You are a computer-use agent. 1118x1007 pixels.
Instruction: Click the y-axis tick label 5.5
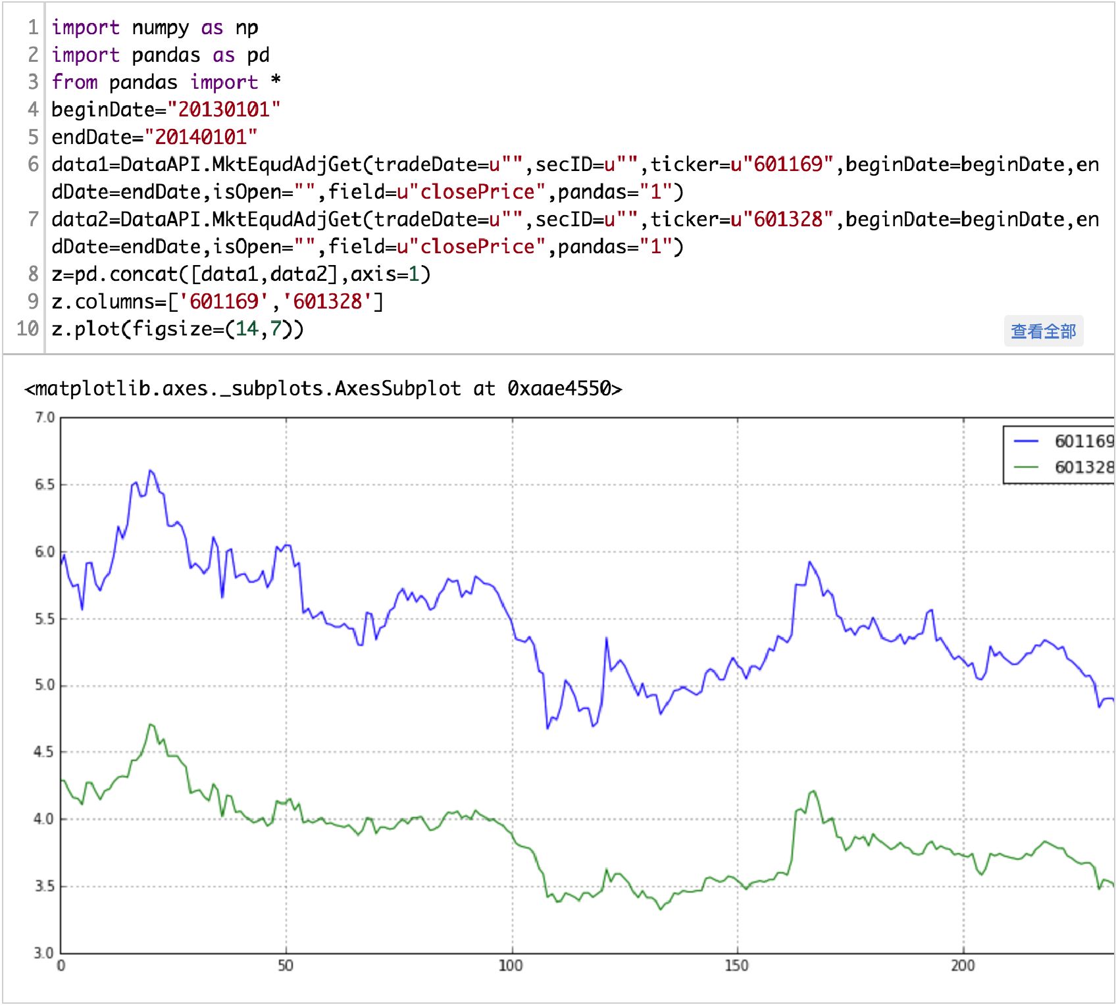tap(45, 620)
